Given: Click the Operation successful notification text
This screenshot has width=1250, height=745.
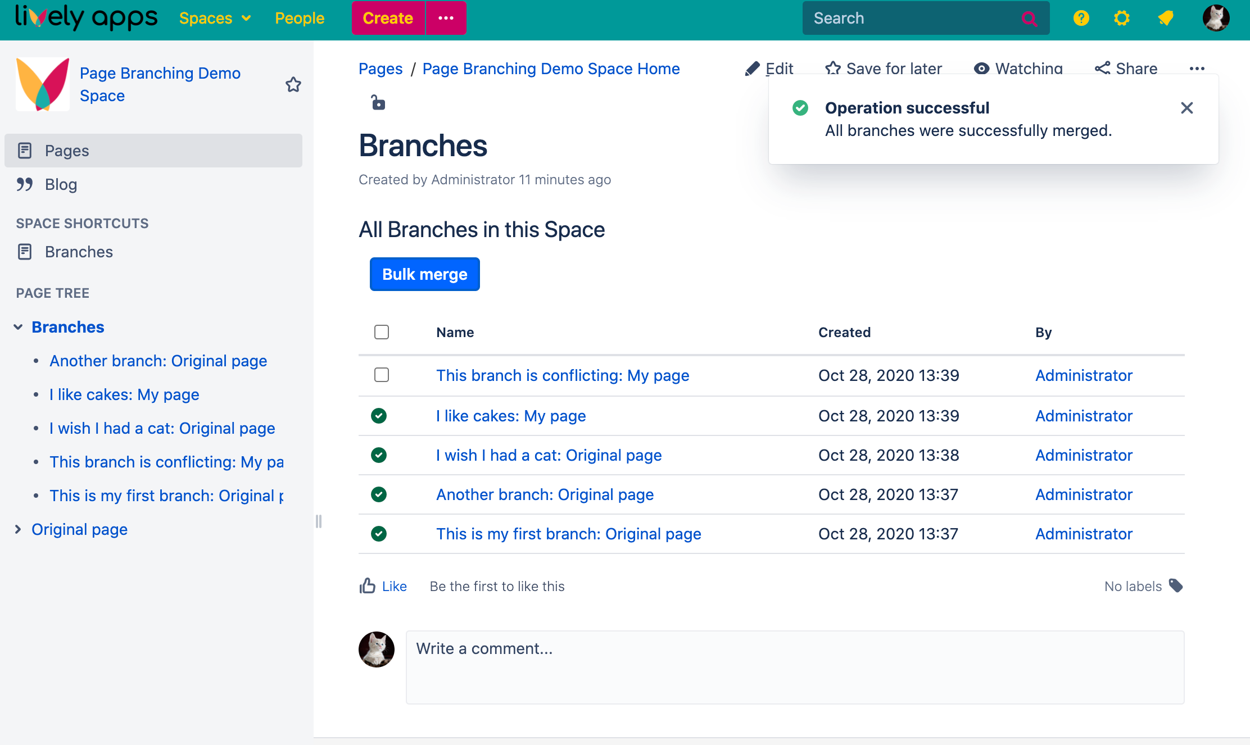Looking at the screenshot, I should tap(907, 108).
